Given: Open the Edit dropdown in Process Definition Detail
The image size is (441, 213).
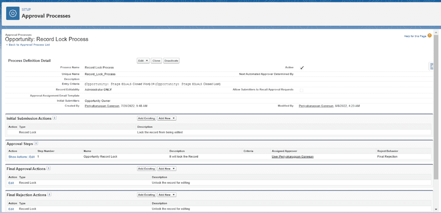Looking at the screenshot, I should pos(143,60).
